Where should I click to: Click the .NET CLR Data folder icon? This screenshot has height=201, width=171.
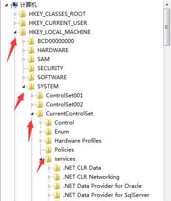tap(57, 168)
